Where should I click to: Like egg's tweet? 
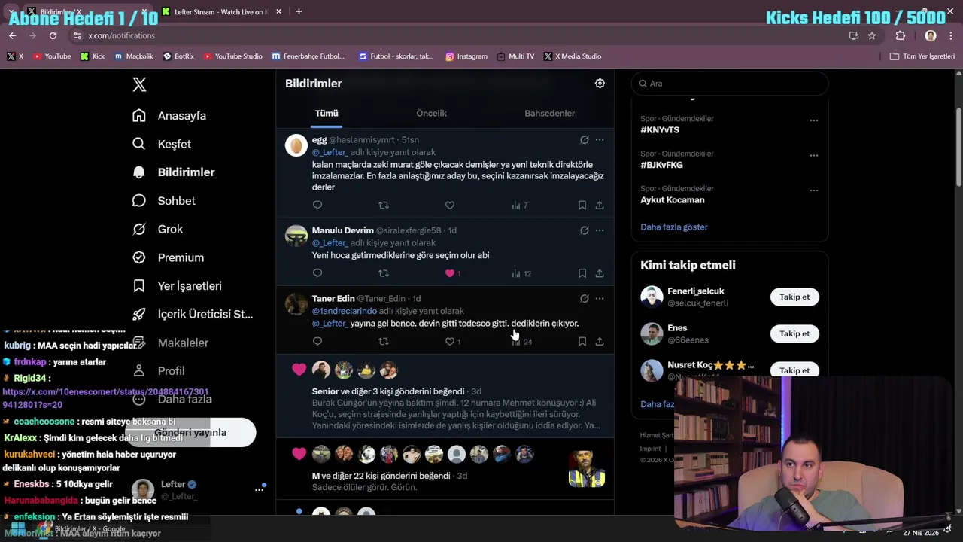[450, 205]
